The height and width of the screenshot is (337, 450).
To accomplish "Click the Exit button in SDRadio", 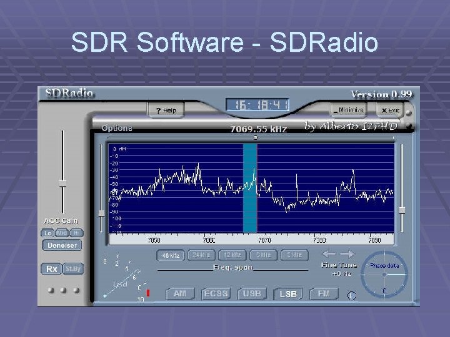I will (390, 110).
